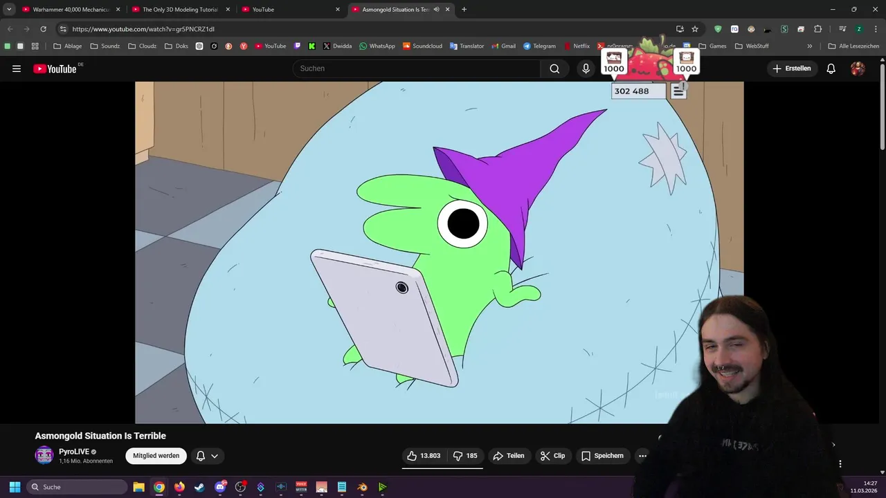Open the Doks bookmarks folder
Image resolution: width=886 pixels, height=498 pixels.
tap(176, 46)
